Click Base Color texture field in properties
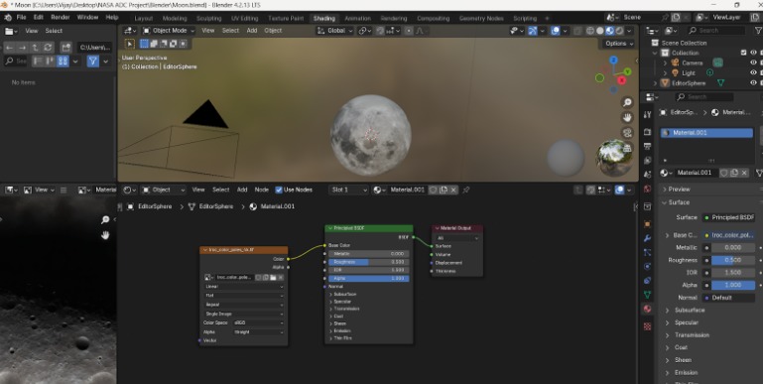 point(729,235)
